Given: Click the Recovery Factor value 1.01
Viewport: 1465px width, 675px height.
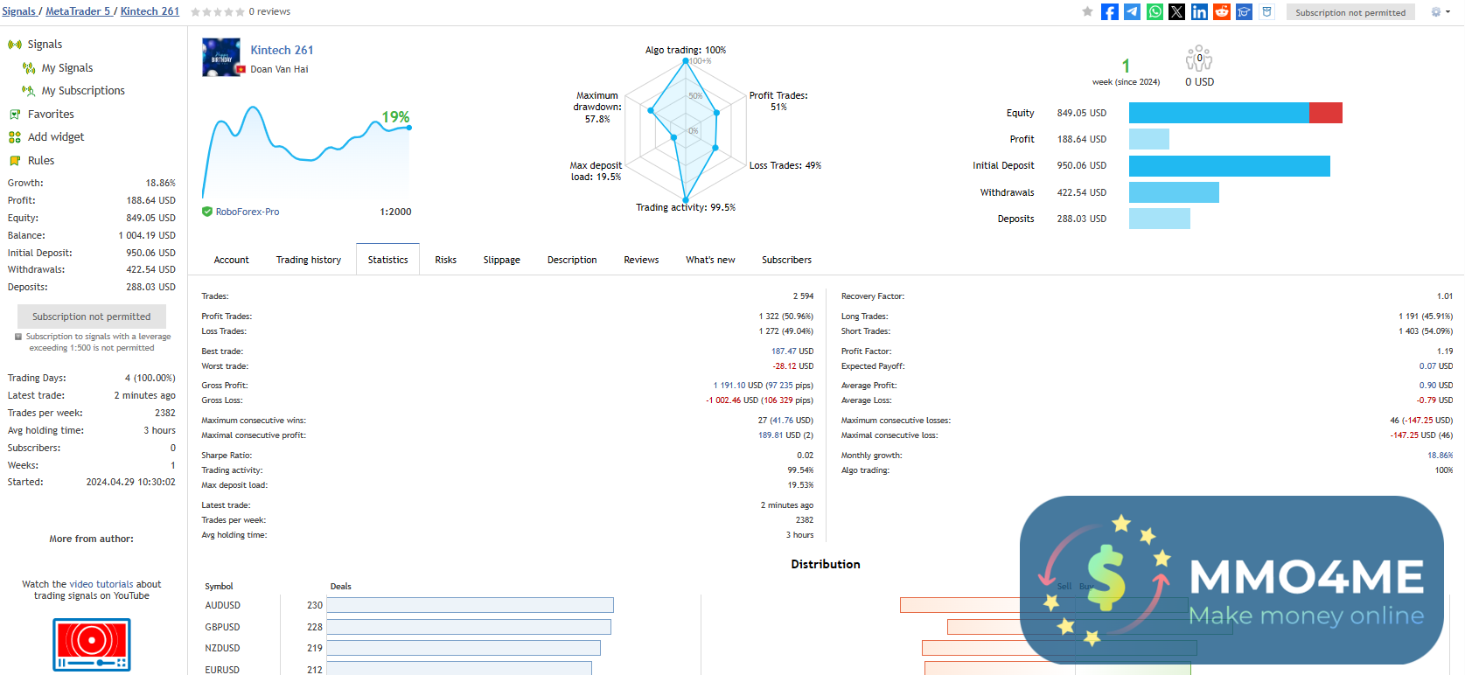Looking at the screenshot, I should [1445, 296].
